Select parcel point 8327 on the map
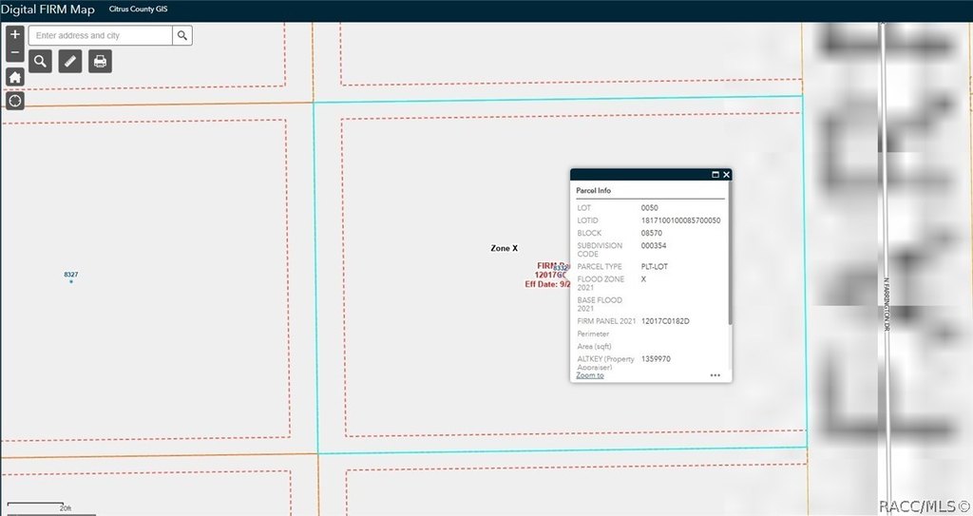The height and width of the screenshot is (516, 973). [x=70, y=277]
